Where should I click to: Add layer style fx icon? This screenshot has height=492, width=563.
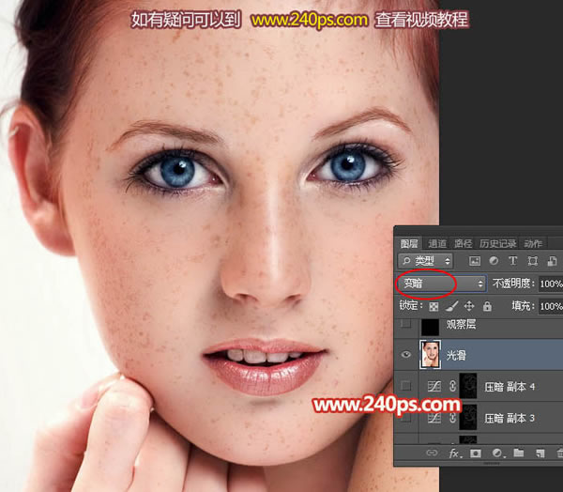coord(455,454)
